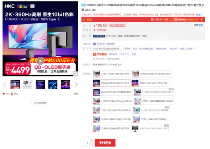The height and width of the screenshot is (149, 210).
Task: Click the quantity input field
Action: [87, 143]
